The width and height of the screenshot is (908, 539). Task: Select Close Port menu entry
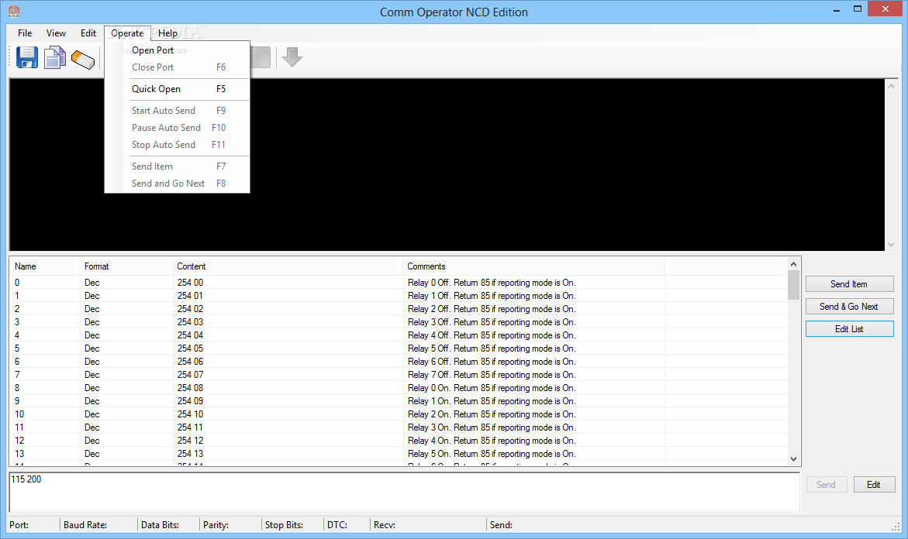tap(178, 67)
